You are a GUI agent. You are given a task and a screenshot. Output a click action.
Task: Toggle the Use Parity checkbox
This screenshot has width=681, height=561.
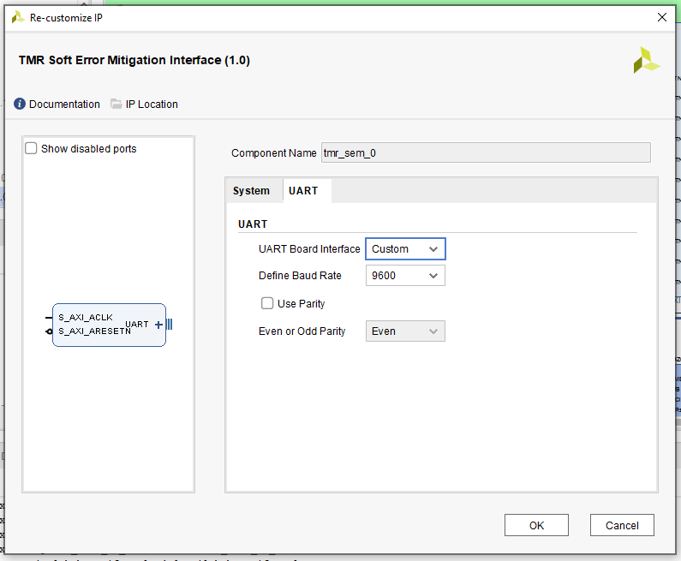(x=267, y=303)
